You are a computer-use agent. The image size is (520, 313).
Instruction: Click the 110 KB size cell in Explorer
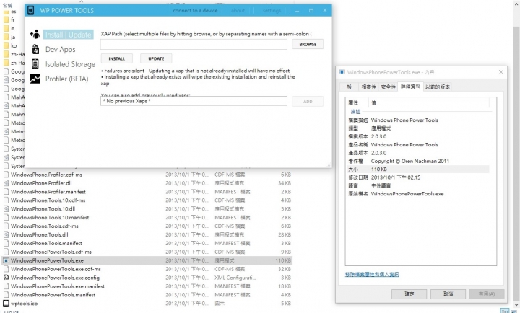click(283, 260)
